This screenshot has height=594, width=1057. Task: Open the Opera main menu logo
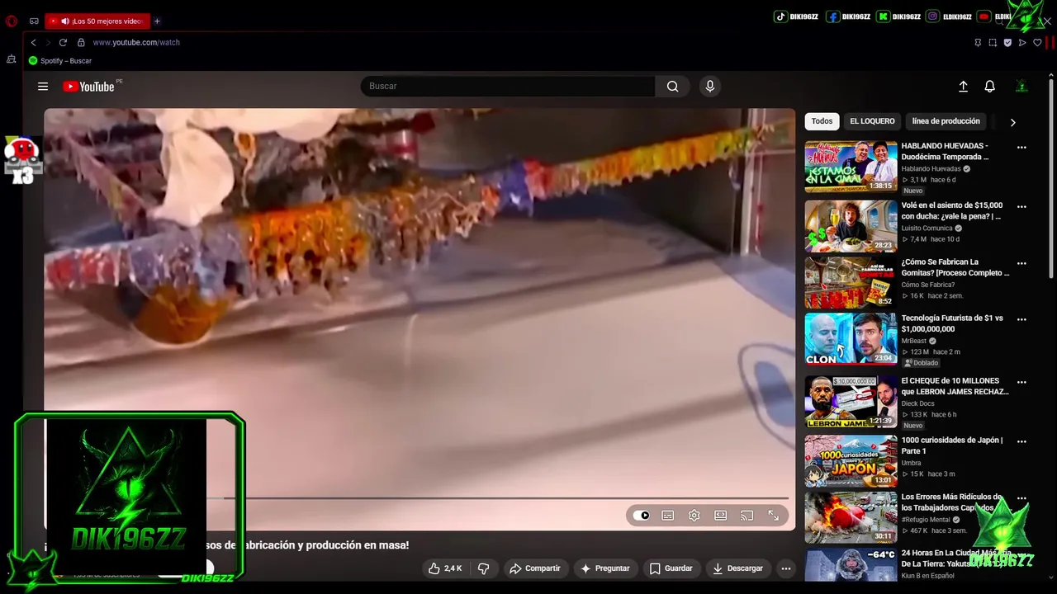click(11, 21)
